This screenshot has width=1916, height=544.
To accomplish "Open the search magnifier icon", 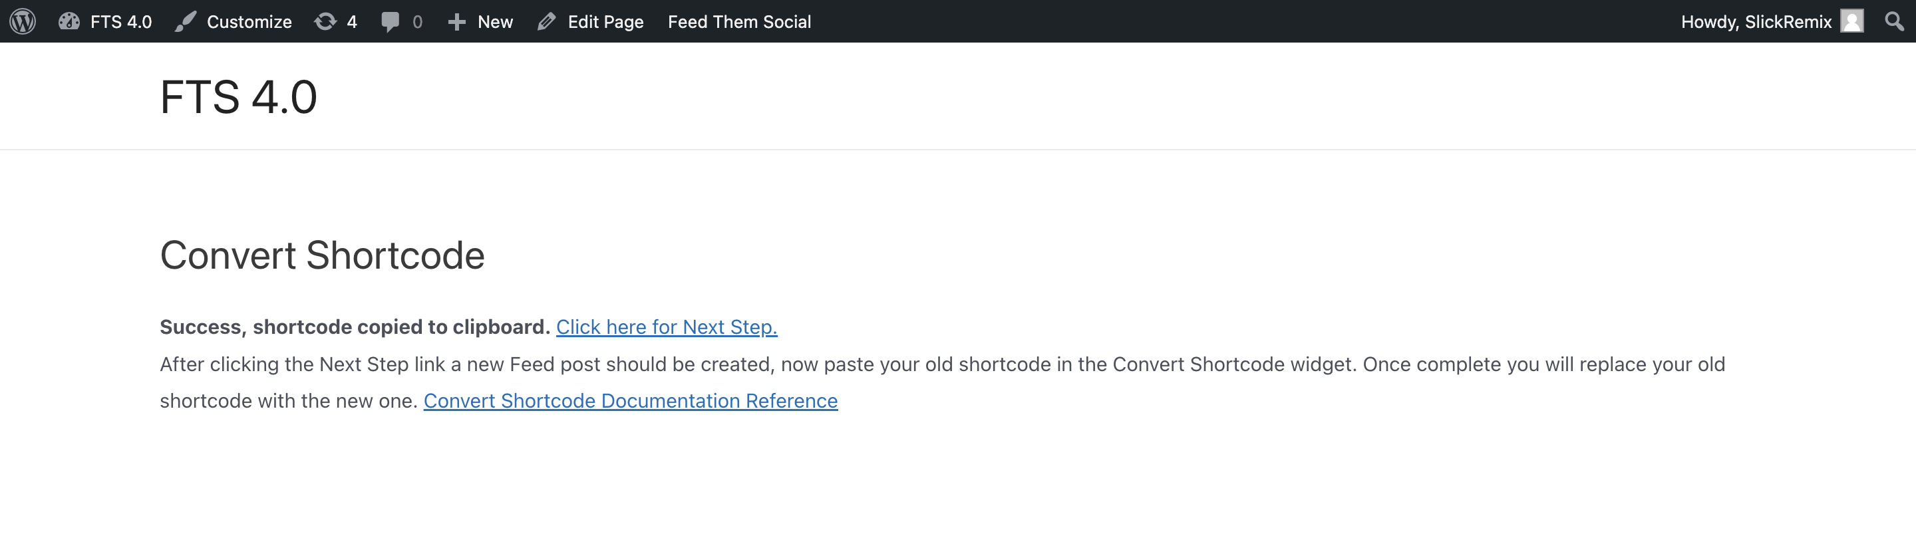I will 1893,21.
